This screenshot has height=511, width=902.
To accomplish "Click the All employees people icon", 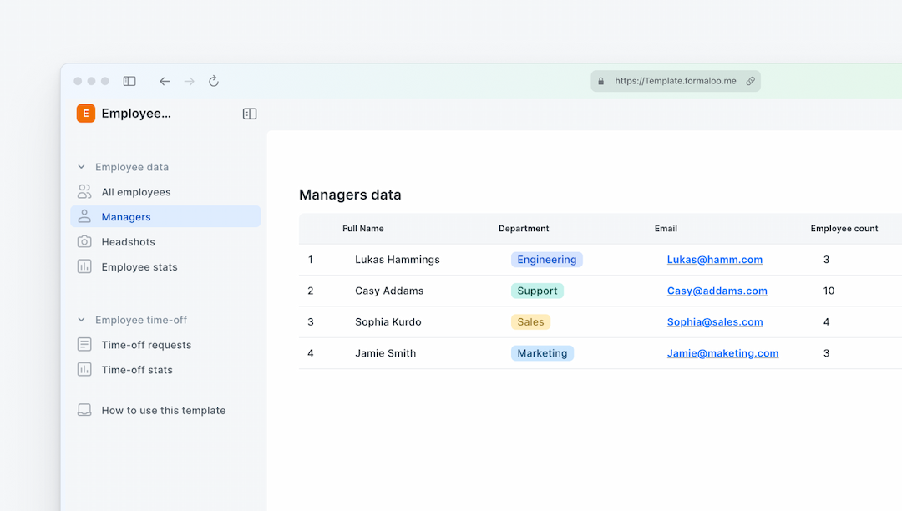I will click(84, 191).
